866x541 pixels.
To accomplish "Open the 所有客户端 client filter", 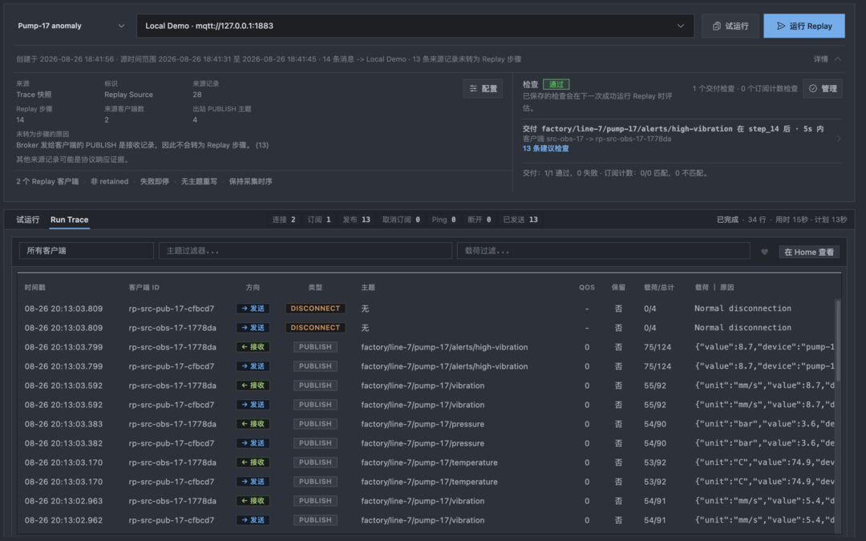I will (86, 251).
